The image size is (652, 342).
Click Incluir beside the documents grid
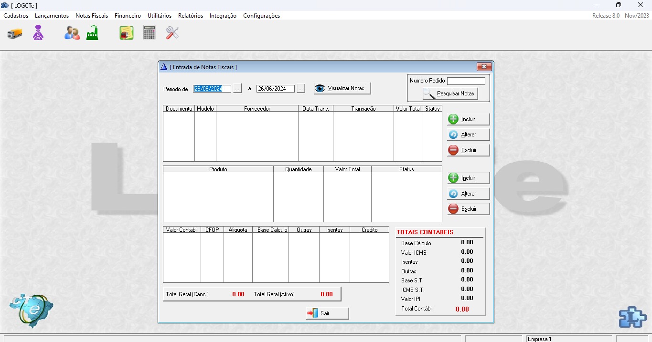coord(469,119)
